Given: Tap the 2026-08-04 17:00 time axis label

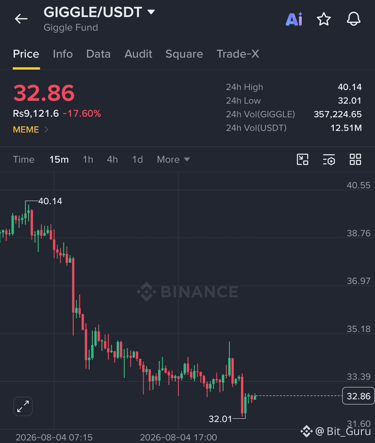Looking at the screenshot, I should (178, 438).
